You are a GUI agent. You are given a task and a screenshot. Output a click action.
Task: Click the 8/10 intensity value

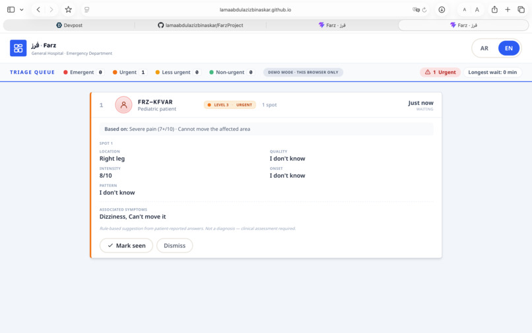click(x=106, y=175)
